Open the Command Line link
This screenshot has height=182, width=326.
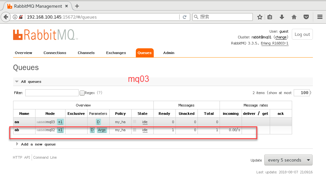tap(45, 157)
